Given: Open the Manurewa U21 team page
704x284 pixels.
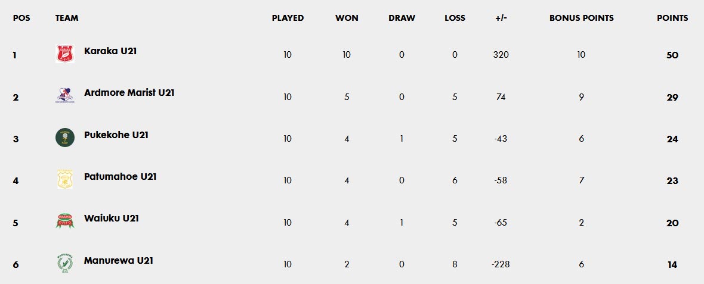Looking at the screenshot, I should [x=118, y=261].
